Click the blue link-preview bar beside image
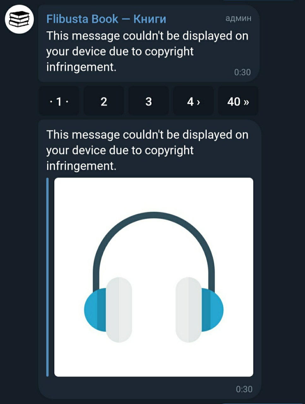 (47, 277)
